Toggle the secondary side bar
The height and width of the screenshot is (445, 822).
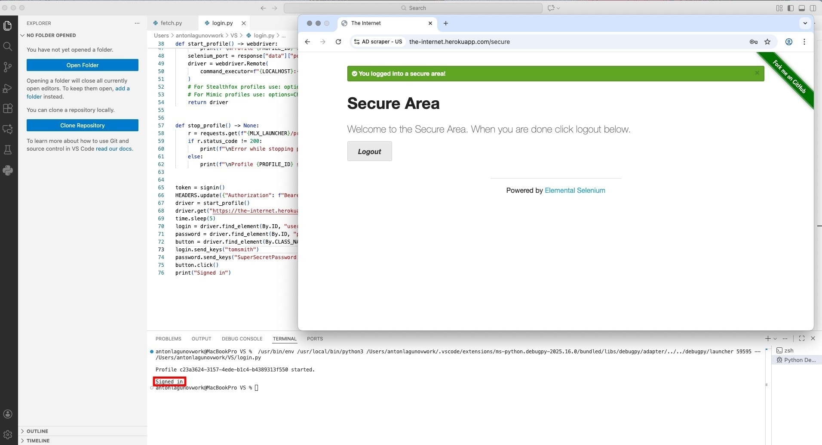click(x=813, y=8)
